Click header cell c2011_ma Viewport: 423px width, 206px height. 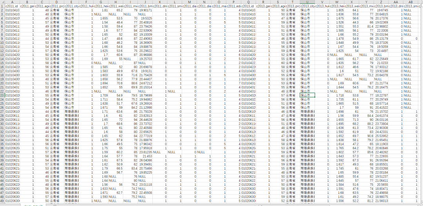coord(219,5)
